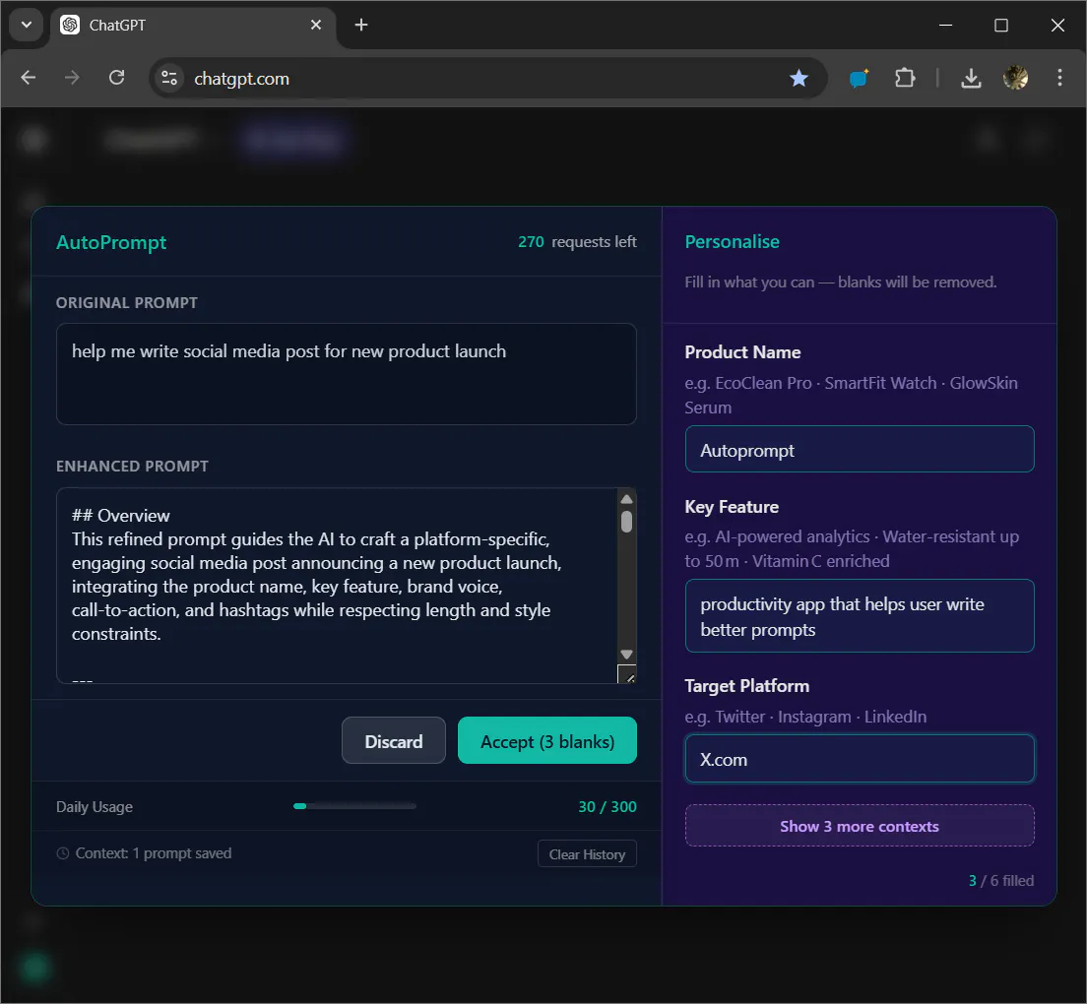The width and height of the screenshot is (1087, 1004).
Task: Click the Context: 1 prompt saved text
Action: pos(154,853)
